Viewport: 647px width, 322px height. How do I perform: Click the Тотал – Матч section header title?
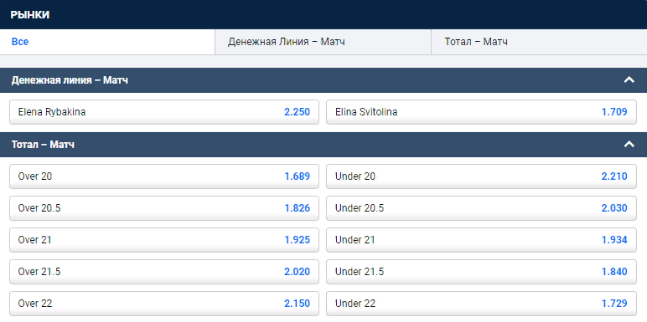point(43,145)
